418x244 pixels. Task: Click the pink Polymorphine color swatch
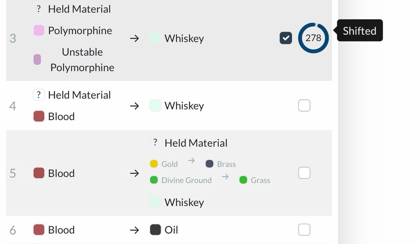pyautogui.click(x=39, y=30)
